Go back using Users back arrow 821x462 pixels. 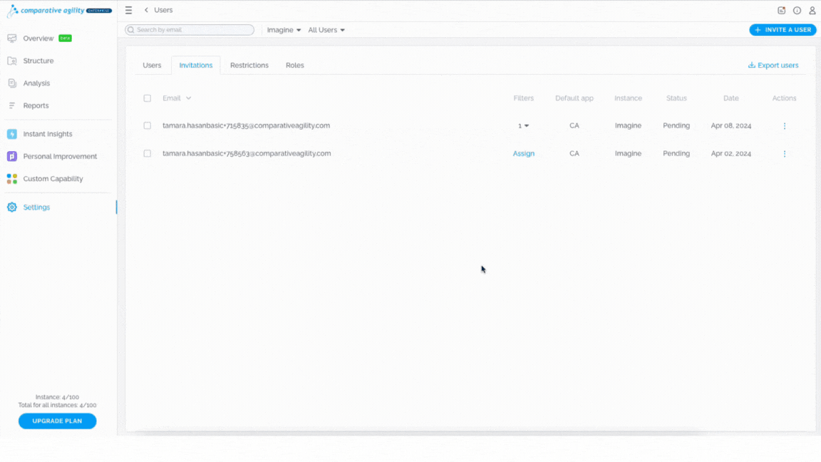tap(146, 10)
